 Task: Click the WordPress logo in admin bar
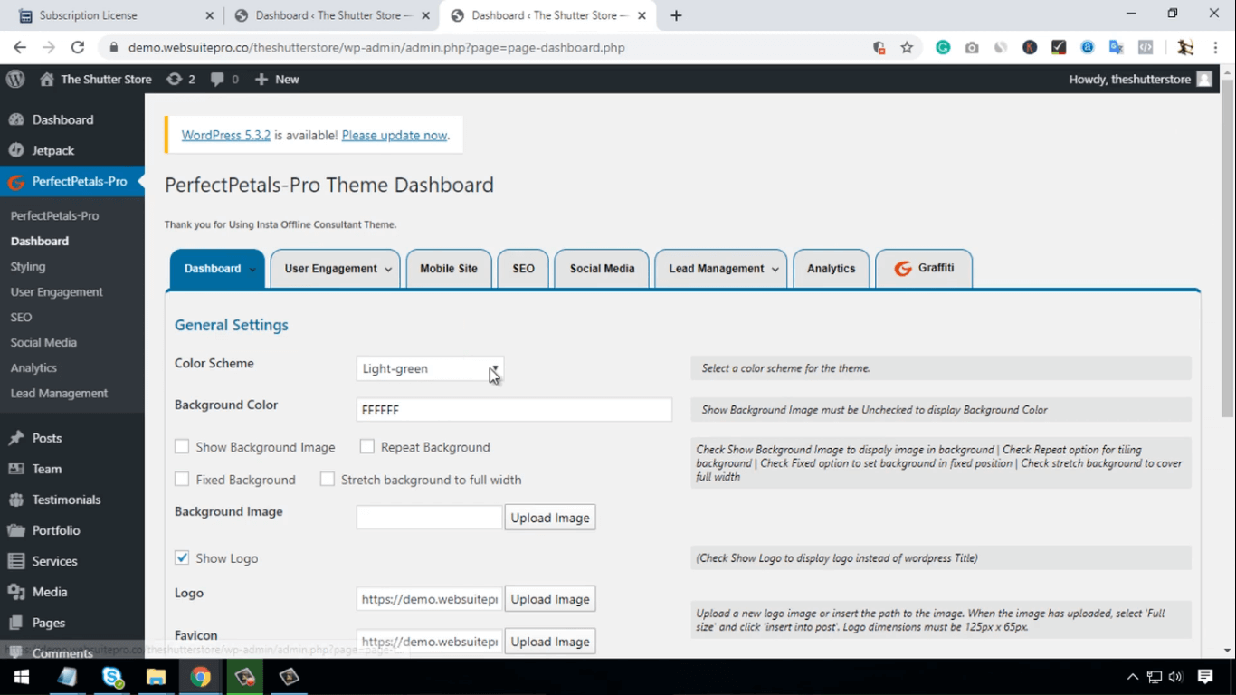pyautogui.click(x=15, y=79)
